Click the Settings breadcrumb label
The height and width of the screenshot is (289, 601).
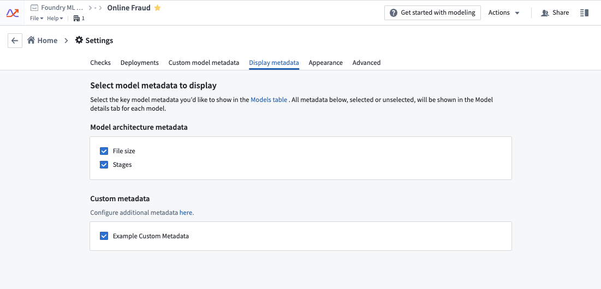click(99, 40)
